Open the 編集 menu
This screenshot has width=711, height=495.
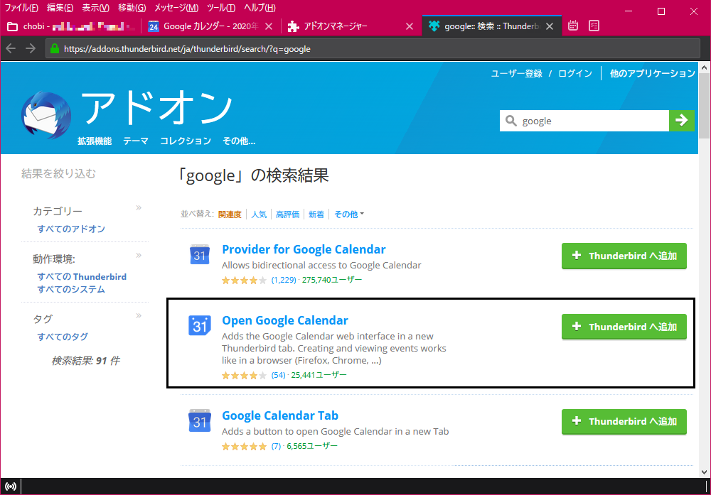point(60,8)
